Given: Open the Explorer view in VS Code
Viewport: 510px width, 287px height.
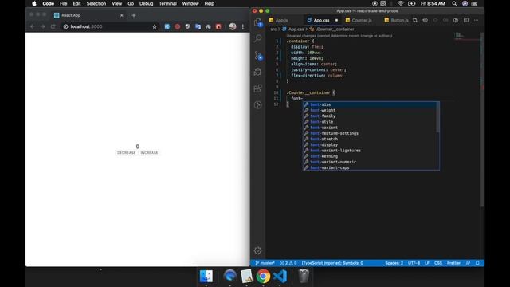Looking at the screenshot, I should 258,22.
